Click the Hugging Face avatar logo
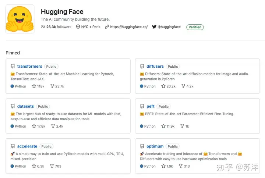The height and width of the screenshot is (178, 265). 20,19
